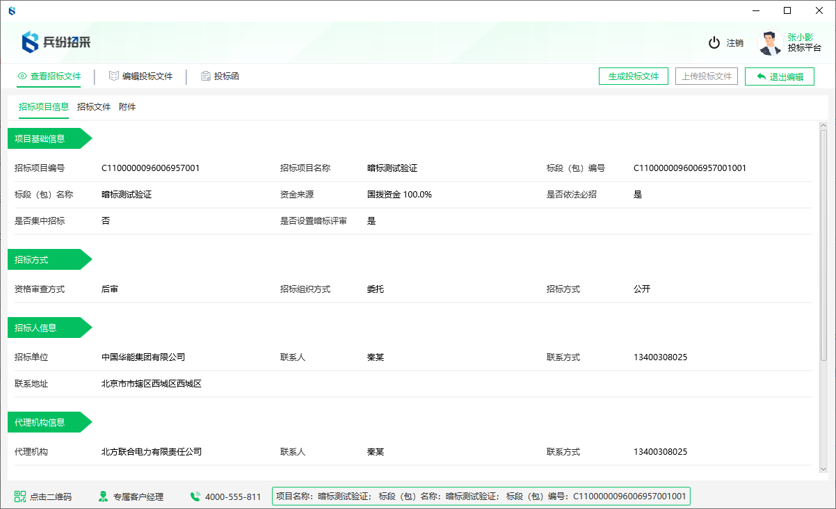
Task: Click the book icon on 编辑投标文件
Action: pos(113,76)
